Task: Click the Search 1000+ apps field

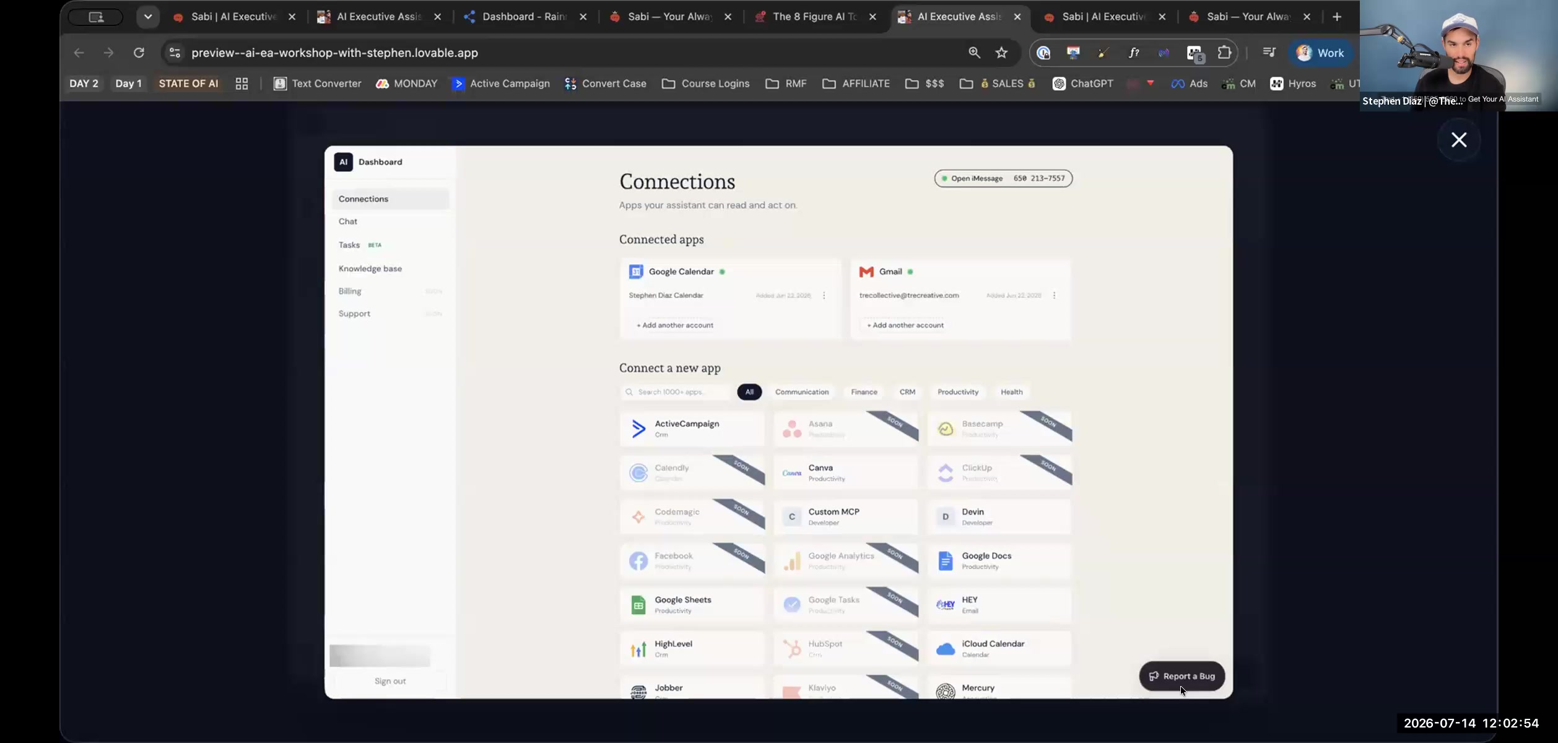Action: point(675,392)
